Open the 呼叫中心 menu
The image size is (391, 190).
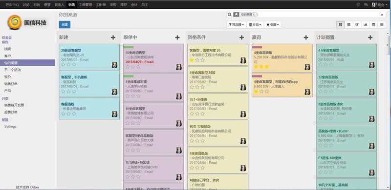[x=12, y=4]
